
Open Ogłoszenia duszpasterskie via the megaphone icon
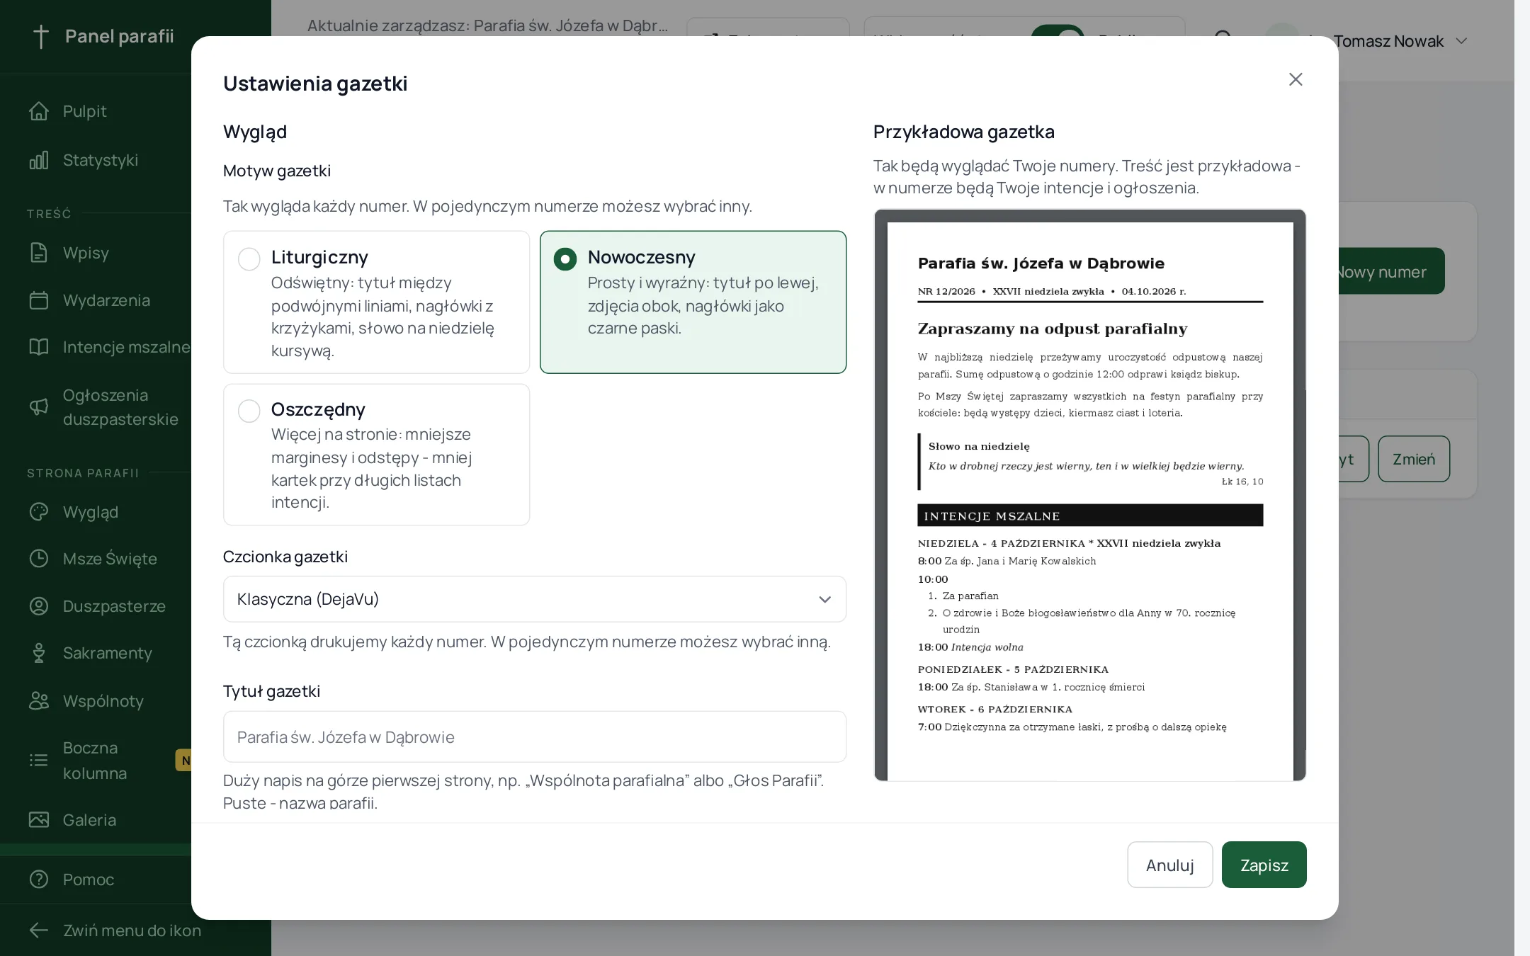click(x=39, y=406)
